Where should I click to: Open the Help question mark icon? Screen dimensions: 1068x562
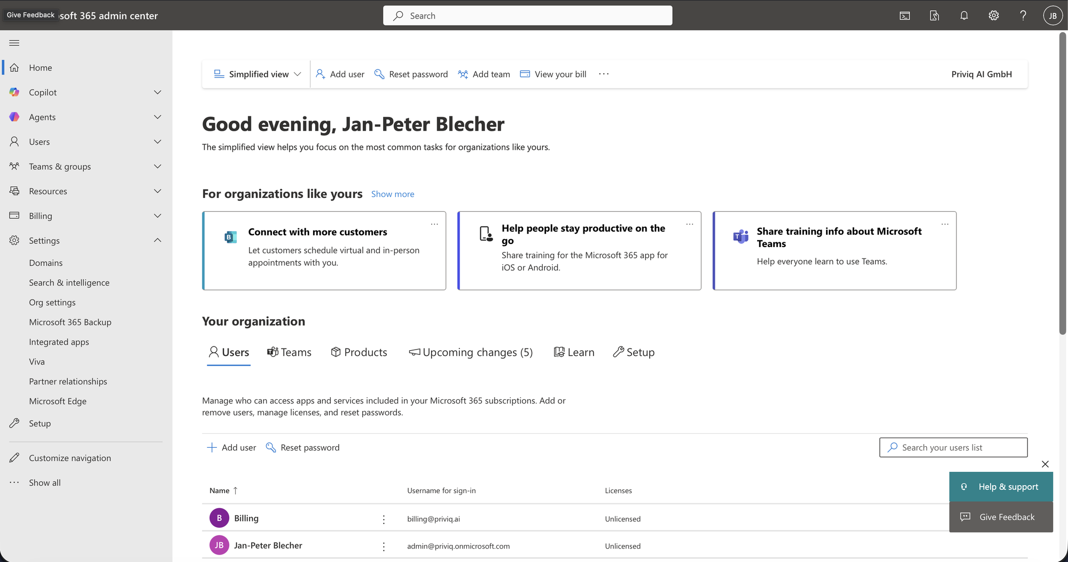1023,15
